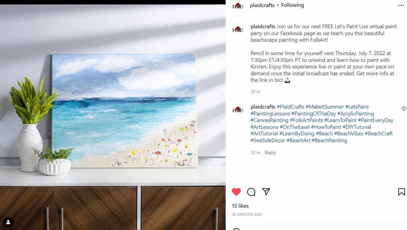Open the comment speech bubble icon

coord(251,192)
